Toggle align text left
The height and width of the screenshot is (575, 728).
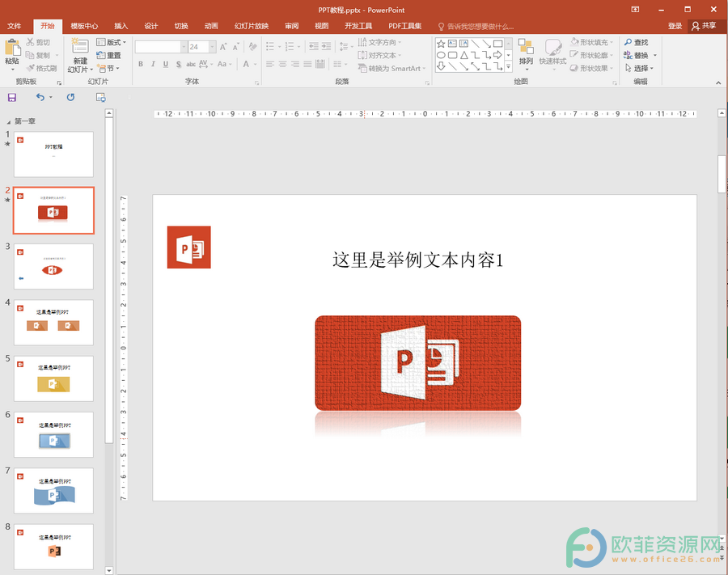[270, 64]
